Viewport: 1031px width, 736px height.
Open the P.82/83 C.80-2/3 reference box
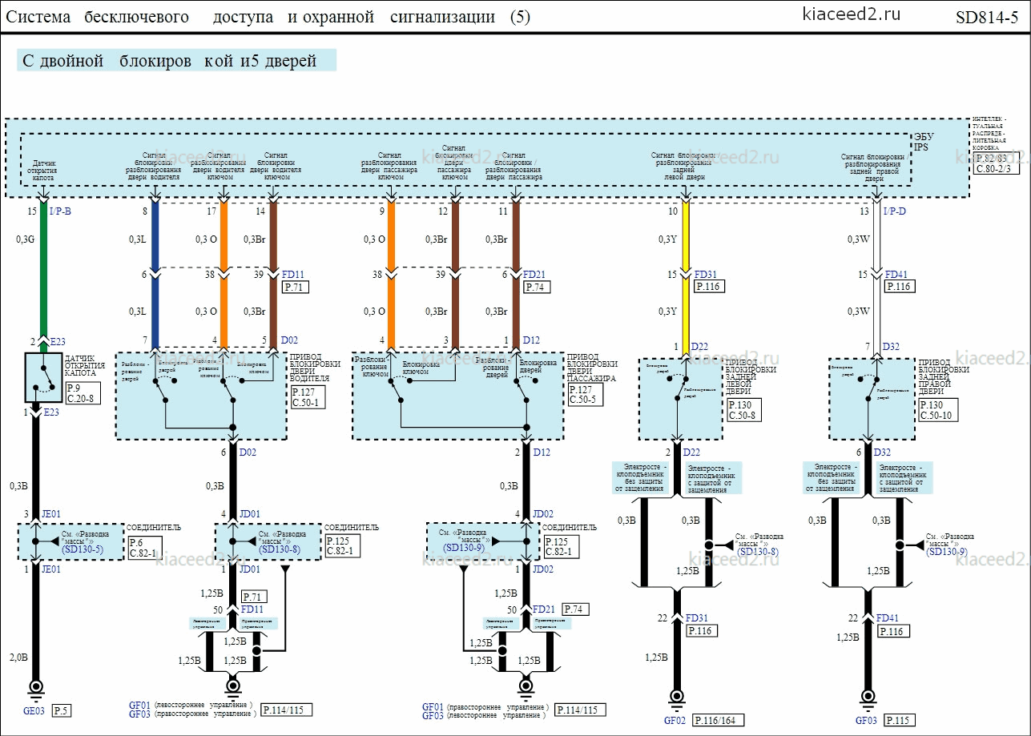[997, 164]
